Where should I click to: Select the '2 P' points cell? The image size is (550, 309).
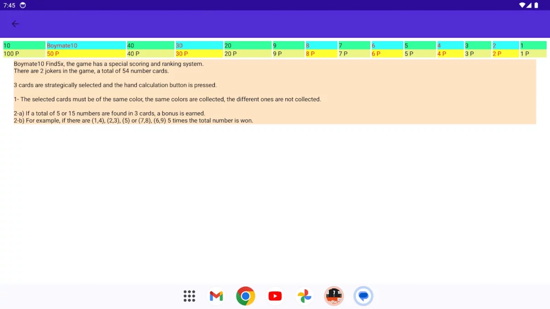click(x=505, y=54)
